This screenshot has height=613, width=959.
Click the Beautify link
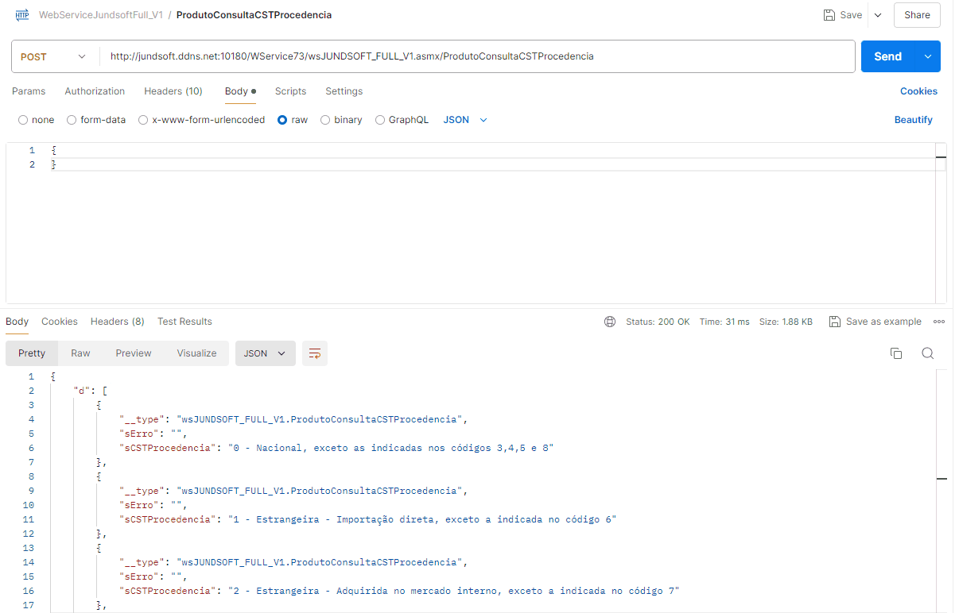[913, 120]
